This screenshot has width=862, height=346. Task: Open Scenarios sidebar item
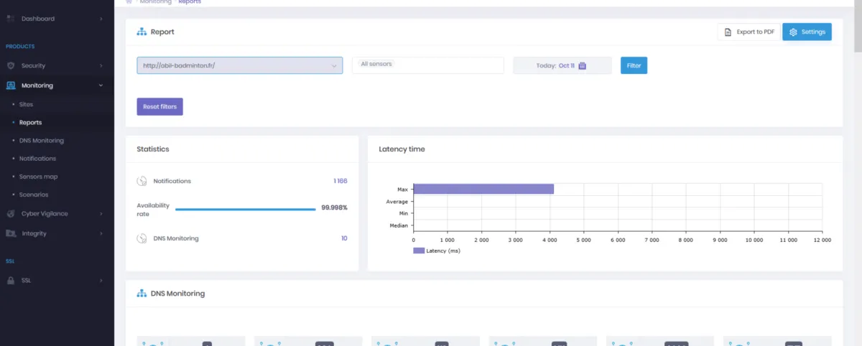(x=33, y=194)
